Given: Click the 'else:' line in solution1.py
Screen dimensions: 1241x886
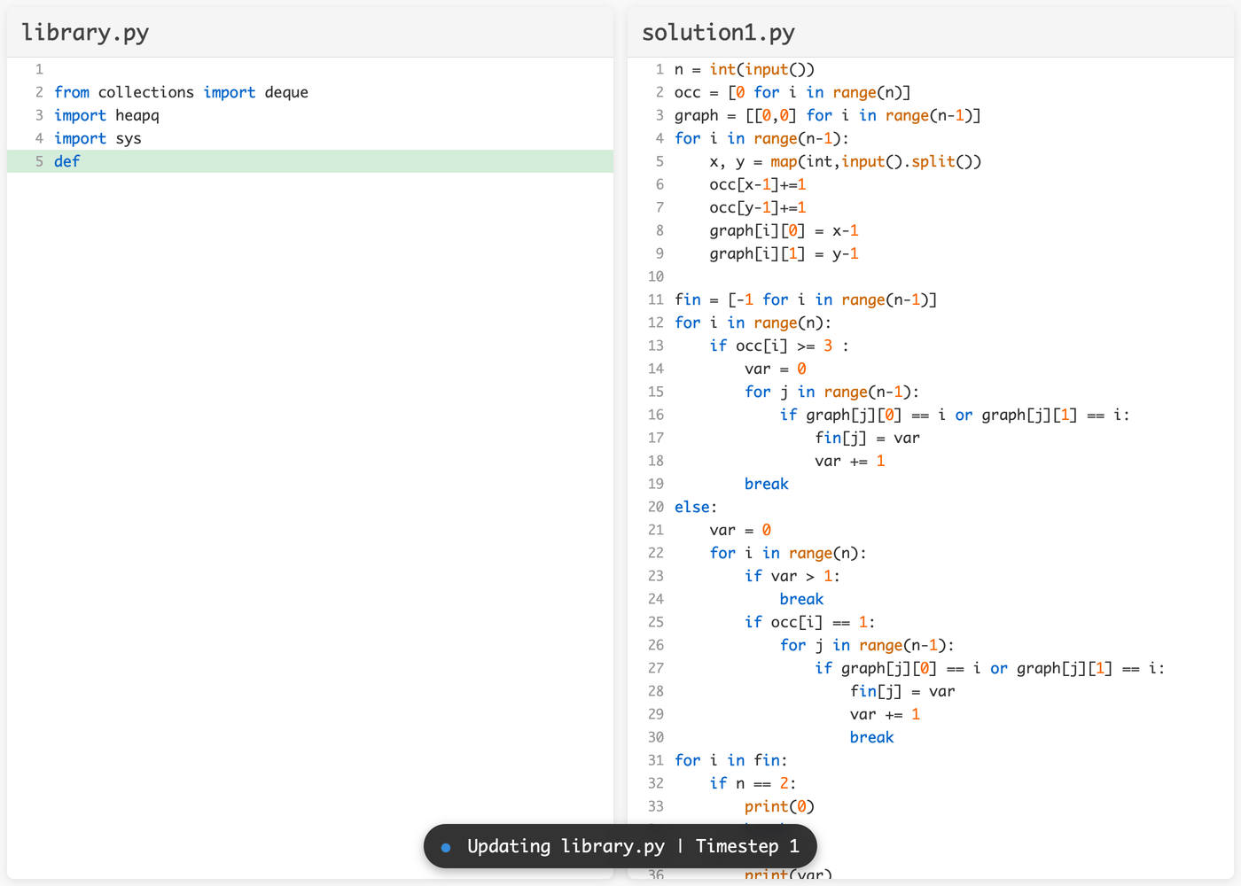Looking at the screenshot, I should click(696, 507).
